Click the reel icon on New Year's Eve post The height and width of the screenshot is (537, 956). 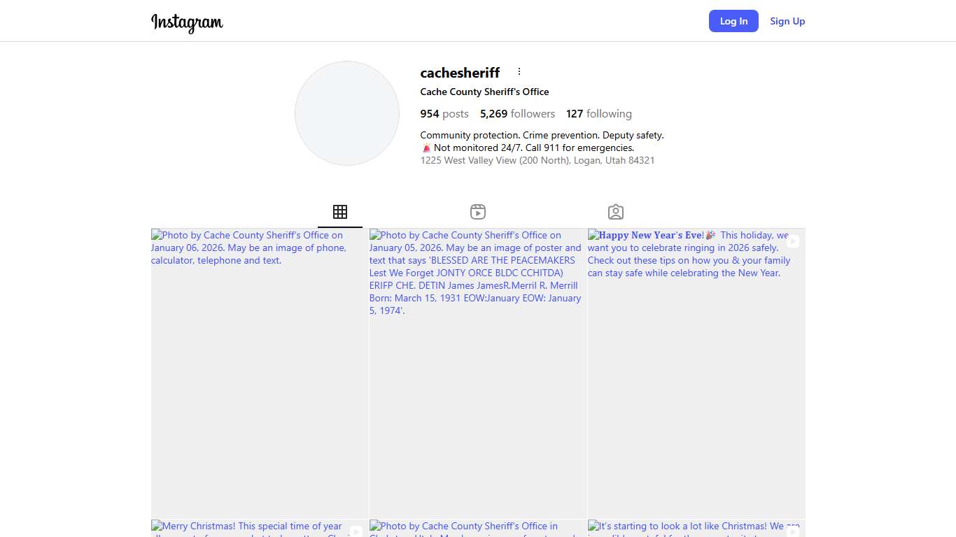coord(792,241)
